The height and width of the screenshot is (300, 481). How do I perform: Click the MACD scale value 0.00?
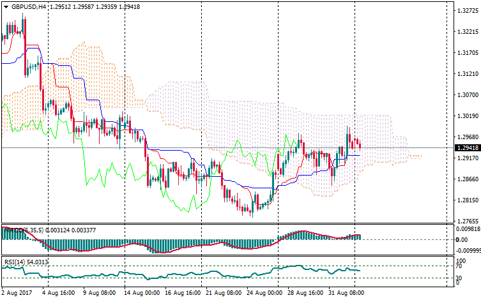coord(462,240)
